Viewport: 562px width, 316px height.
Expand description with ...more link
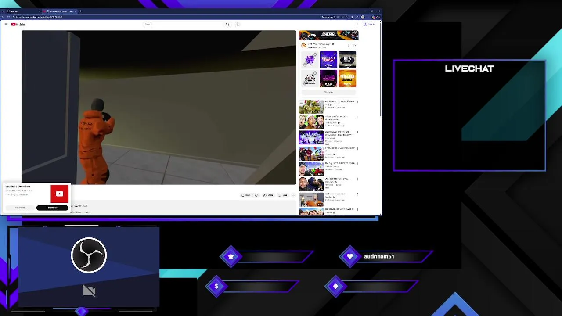click(x=87, y=212)
